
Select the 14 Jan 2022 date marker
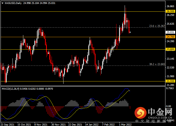click(92, 124)
